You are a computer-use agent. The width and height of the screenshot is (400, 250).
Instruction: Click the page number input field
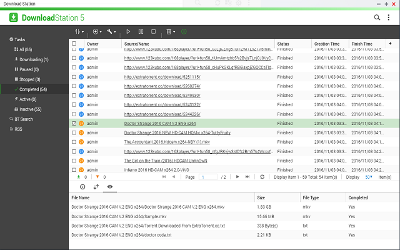(208, 177)
